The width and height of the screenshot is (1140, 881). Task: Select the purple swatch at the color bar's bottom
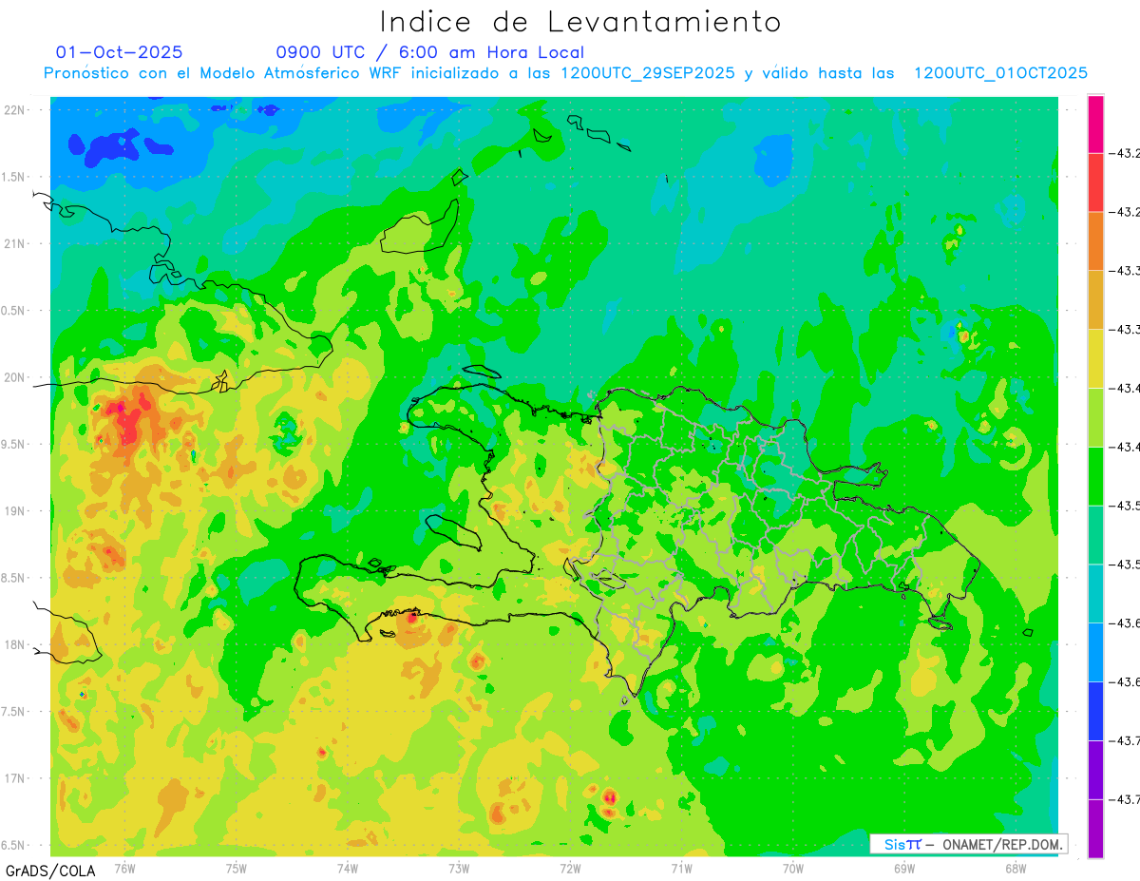point(1095,829)
